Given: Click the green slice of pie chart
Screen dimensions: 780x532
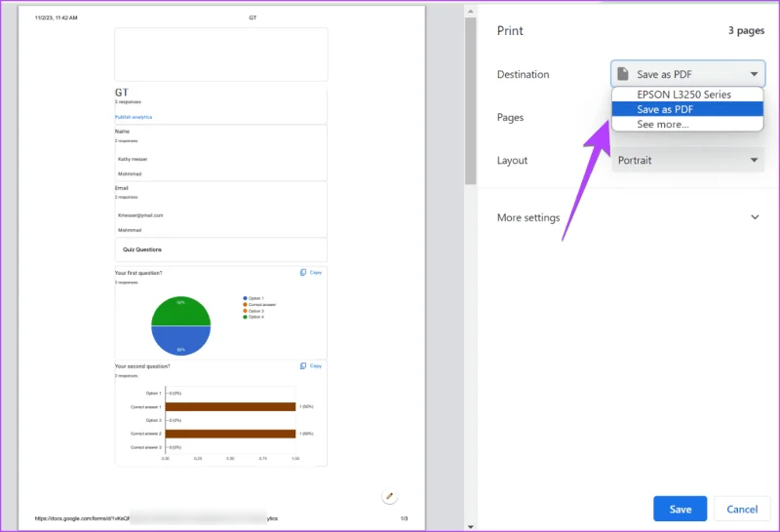Looking at the screenshot, I should [181, 313].
